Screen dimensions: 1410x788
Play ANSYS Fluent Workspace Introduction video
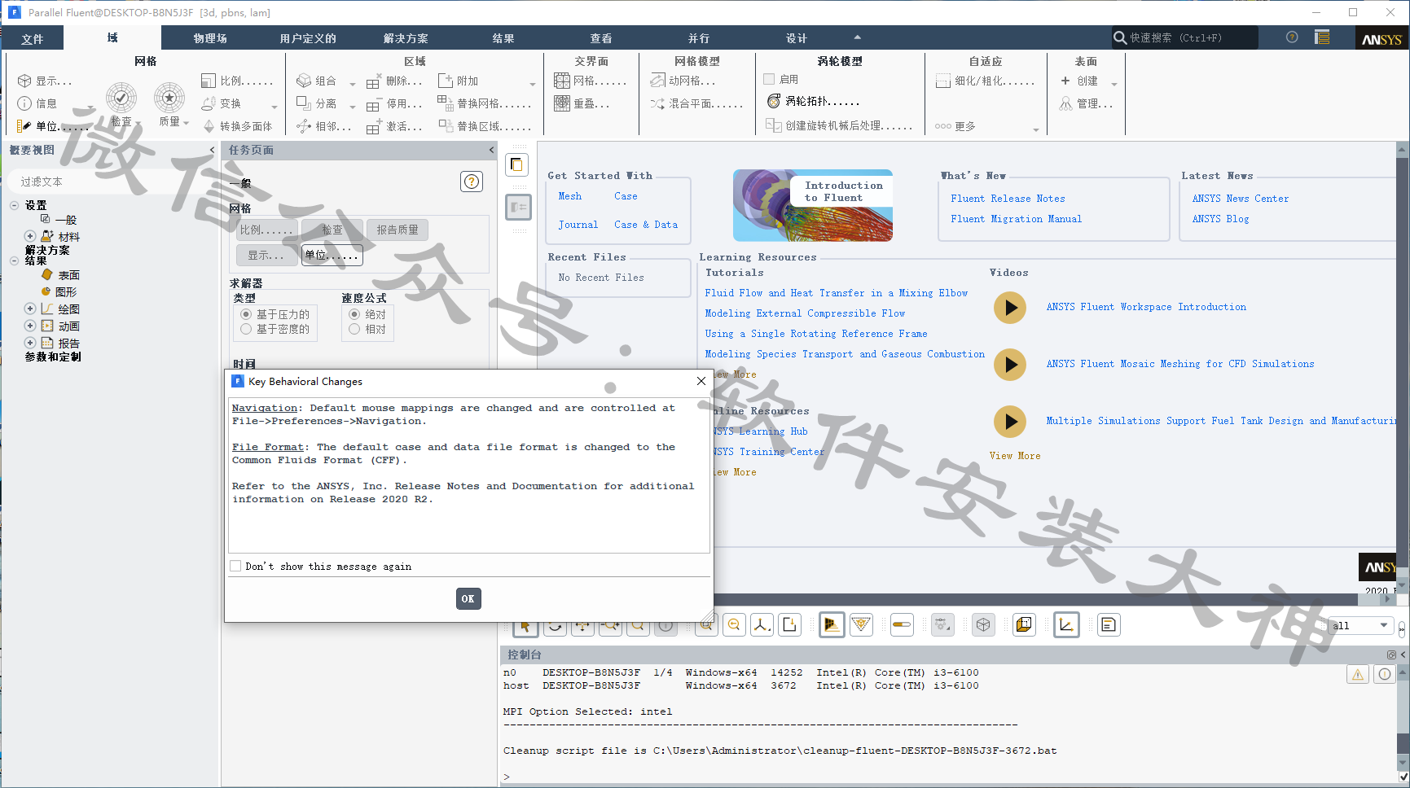pyautogui.click(x=1010, y=308)
